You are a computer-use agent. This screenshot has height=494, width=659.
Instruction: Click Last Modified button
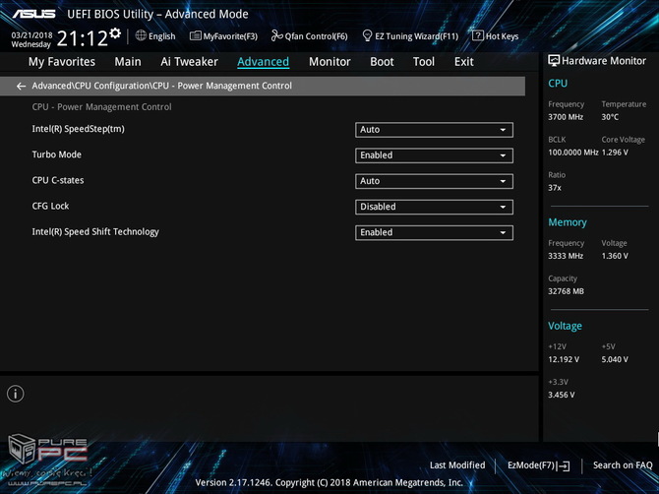(457, 465)
